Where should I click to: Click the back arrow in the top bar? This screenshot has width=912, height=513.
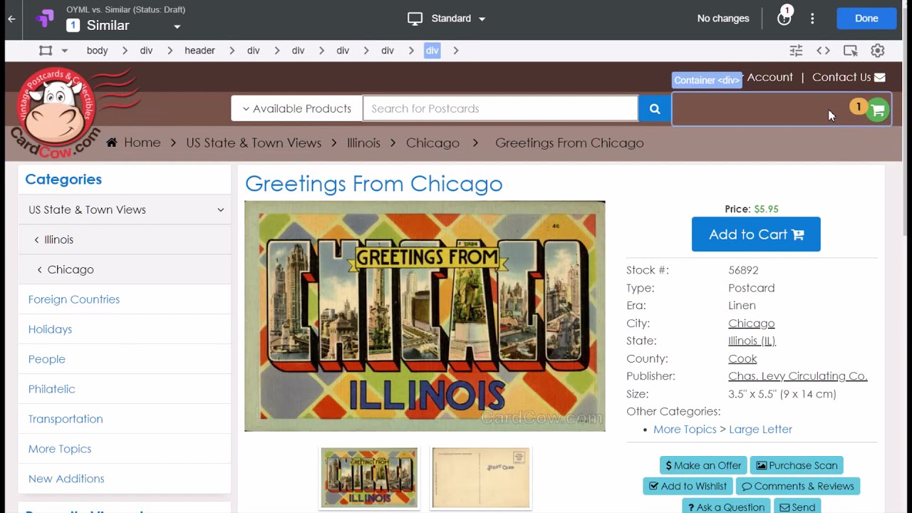pos(11,19)
